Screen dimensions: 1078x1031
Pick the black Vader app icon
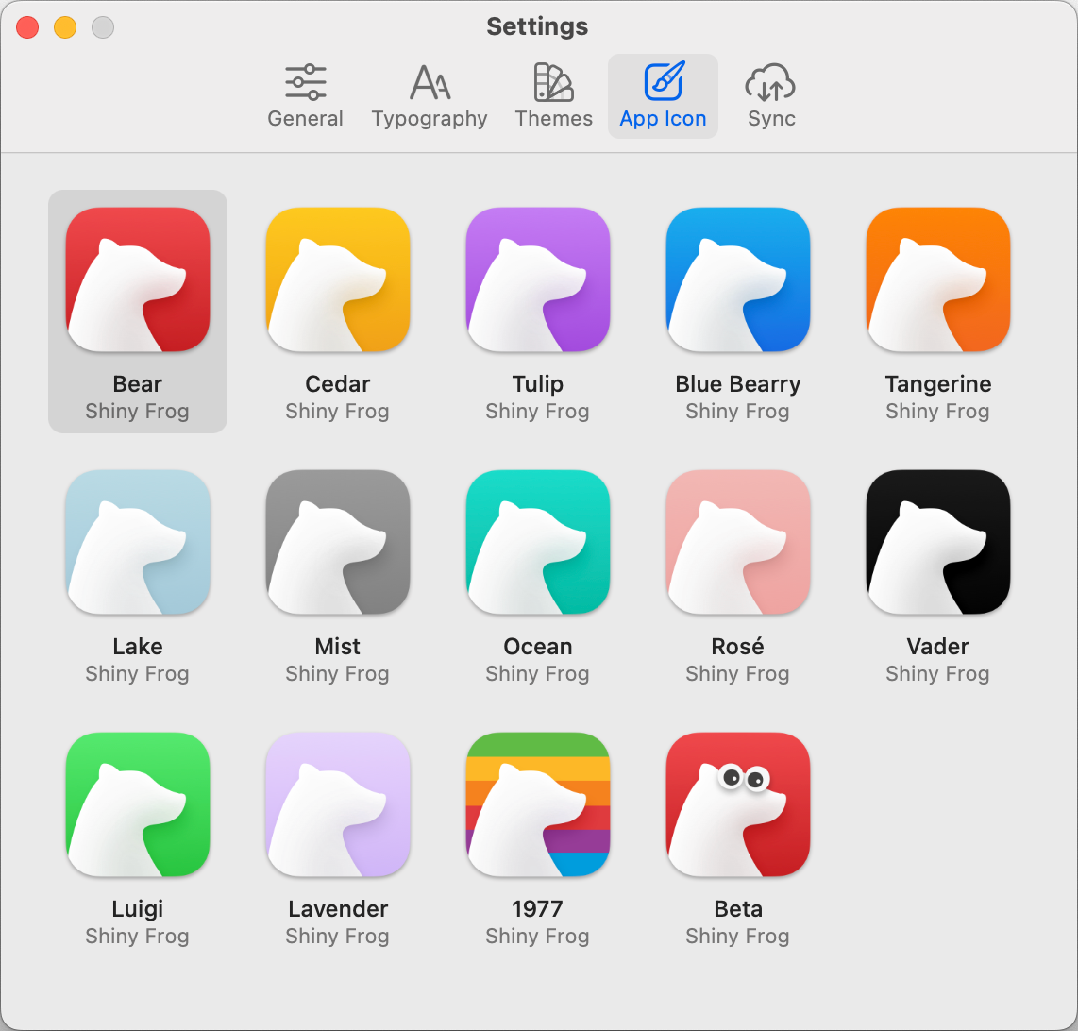click(938, 543)
